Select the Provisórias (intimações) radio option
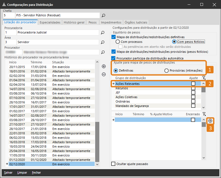 pos(166,70)
